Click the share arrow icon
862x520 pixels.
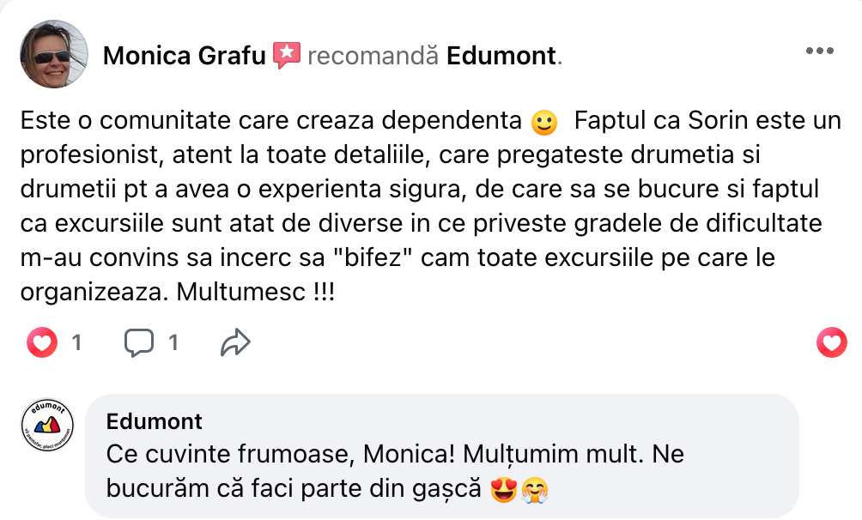[x=234, y=343]
